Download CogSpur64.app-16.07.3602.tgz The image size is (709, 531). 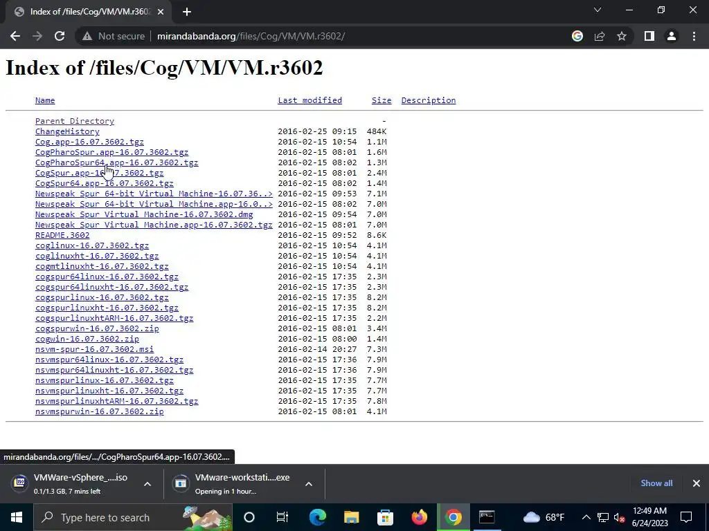pyautogui.click(x=105, y=183)
